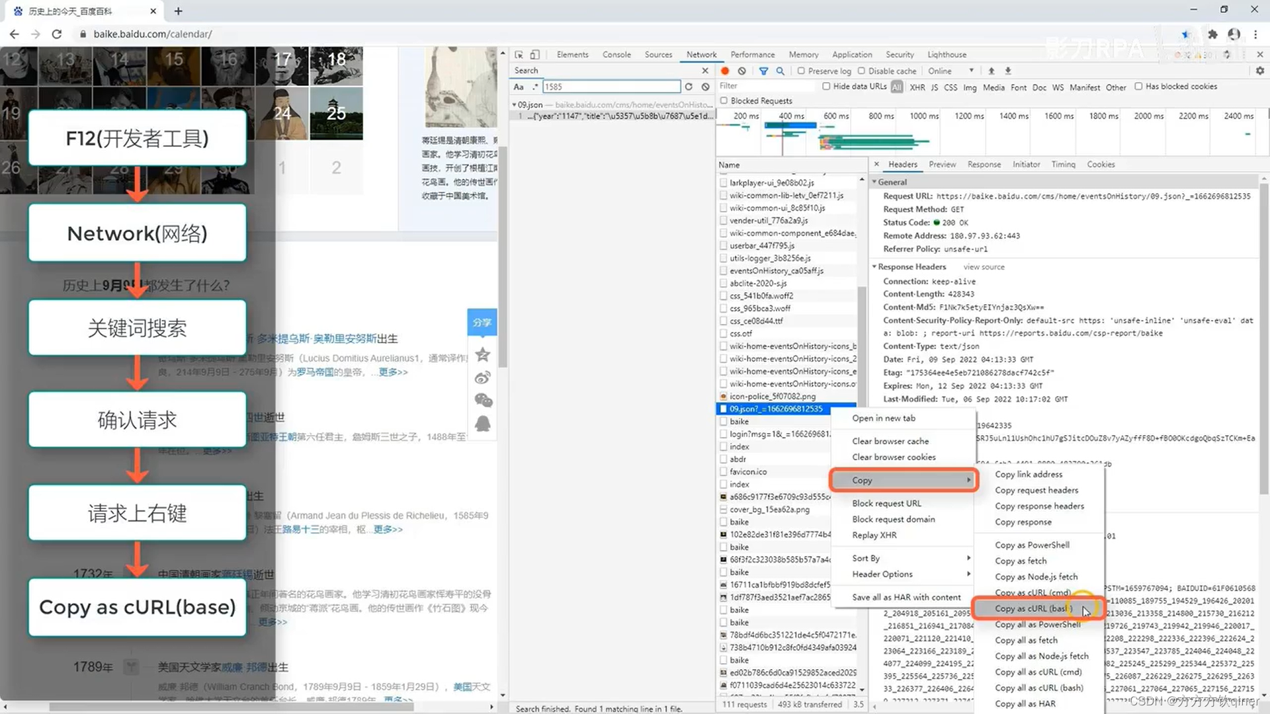This screenshot has width=1270, height=714.
Task: Select favicon.ico in request list
Action: pyautogui.click(x=748, y=472)
